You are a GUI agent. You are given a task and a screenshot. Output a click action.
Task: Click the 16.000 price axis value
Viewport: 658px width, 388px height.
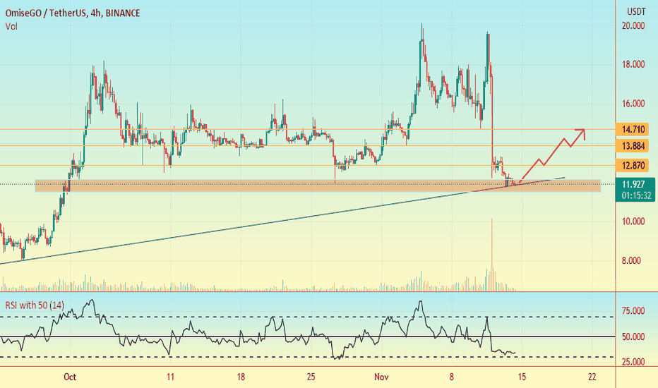(633, 103)
